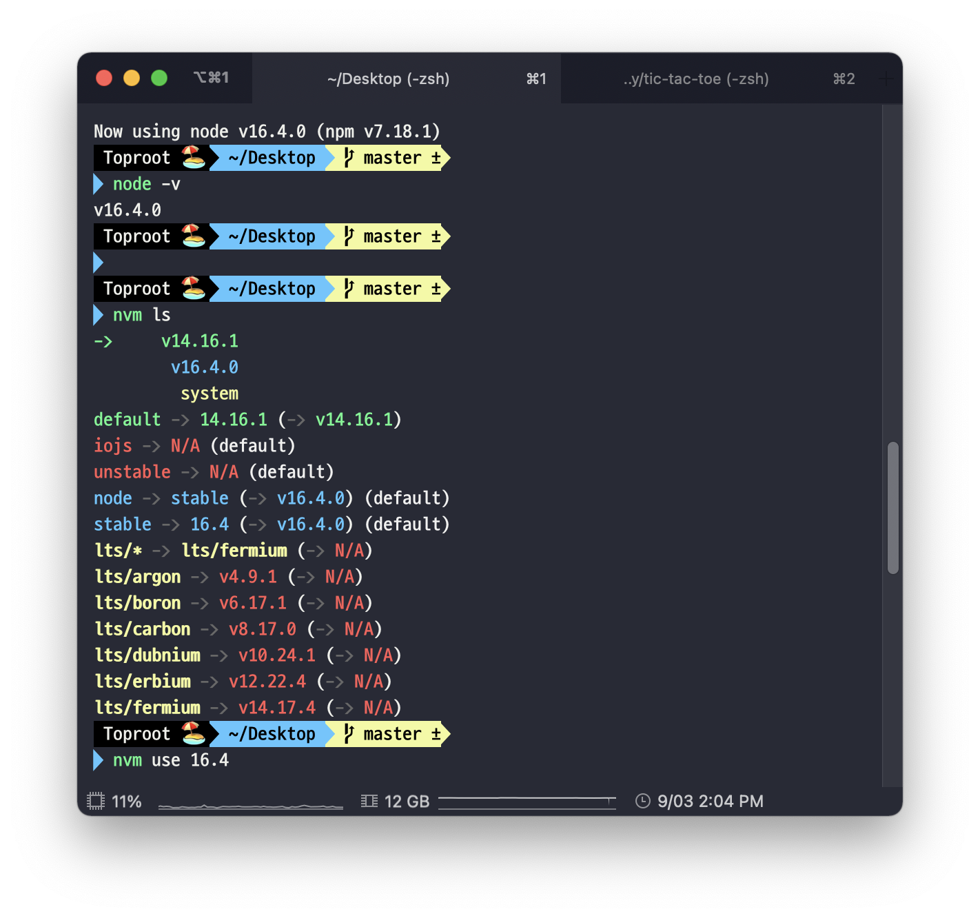Click the blue prompt arrow before nvm use
This screenshot has height=918, width=980.
coord(97,760)
